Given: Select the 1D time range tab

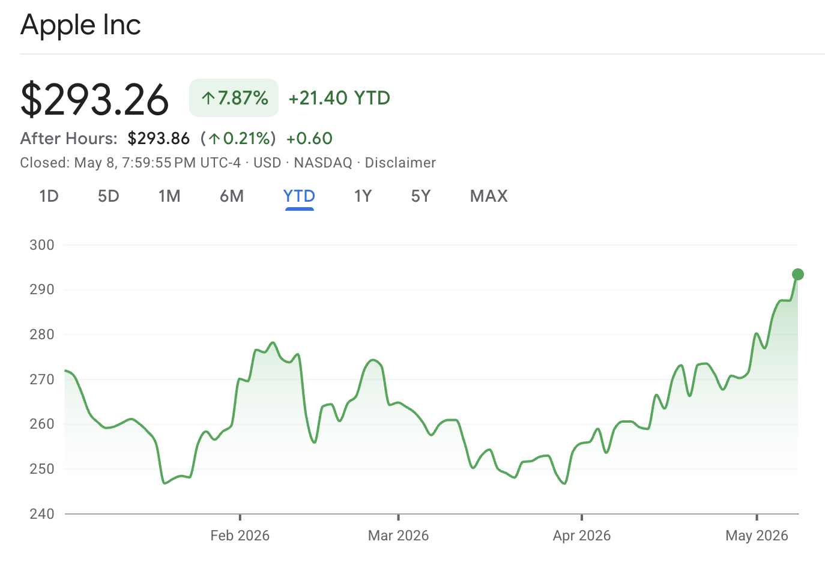Looking at the screenshot, I should tap(49, 196).
